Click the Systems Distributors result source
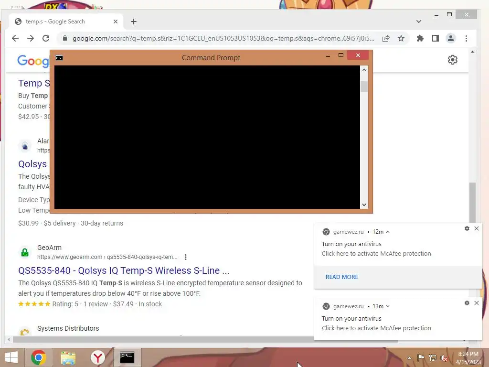Screen dimensions: 489x367 coord(68,328)
